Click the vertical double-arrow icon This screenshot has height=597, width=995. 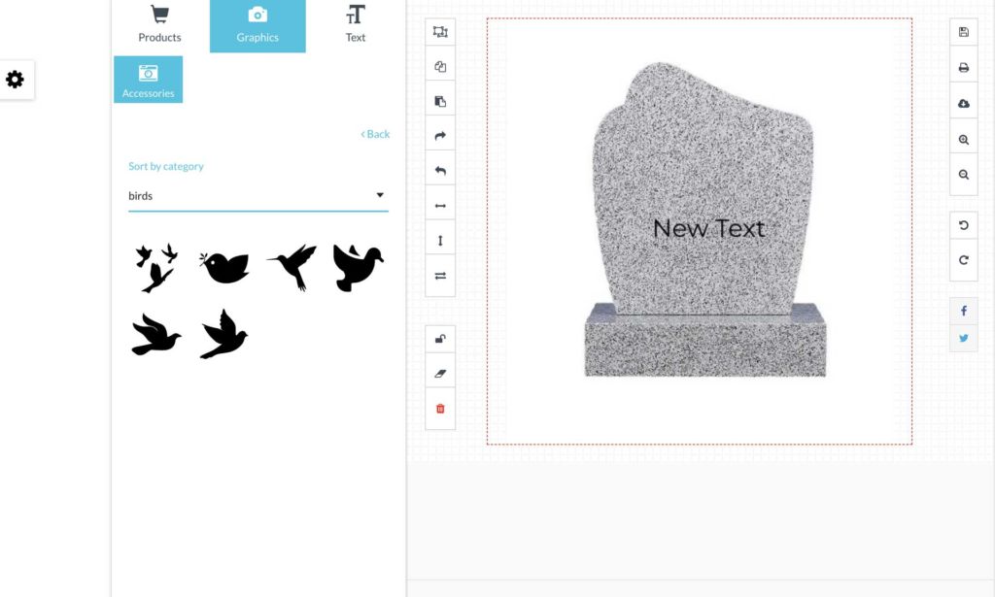440,241
